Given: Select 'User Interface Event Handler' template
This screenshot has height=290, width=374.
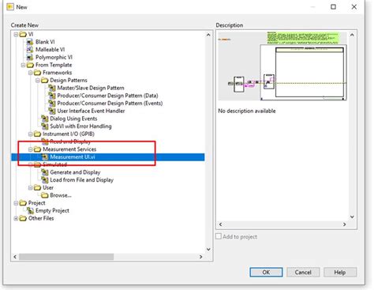Looking at the screenshot, I should 91,111.
